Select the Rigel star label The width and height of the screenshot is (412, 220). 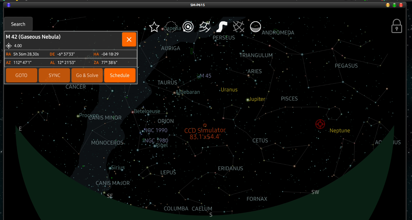point(162,145)
